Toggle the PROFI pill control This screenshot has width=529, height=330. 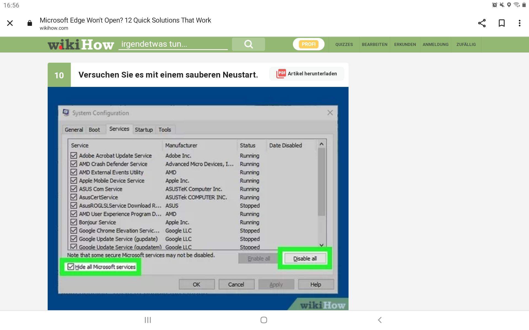[x=308, y=44]
